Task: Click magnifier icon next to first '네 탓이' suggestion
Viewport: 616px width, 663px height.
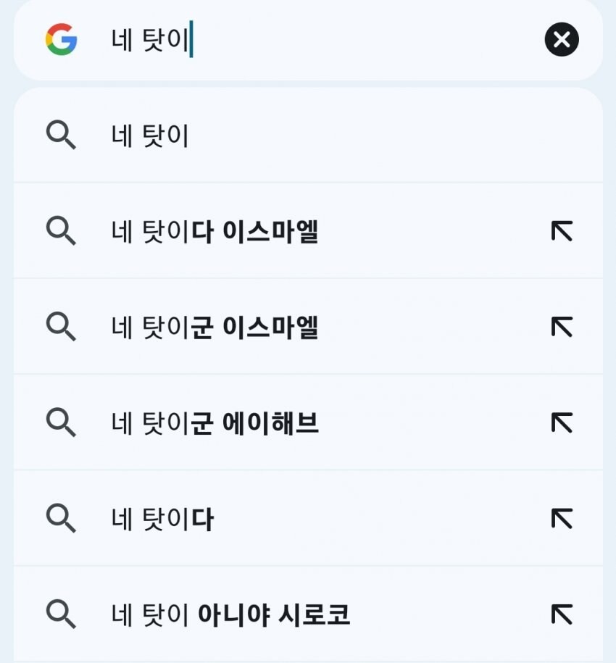Action: point(61,135)
